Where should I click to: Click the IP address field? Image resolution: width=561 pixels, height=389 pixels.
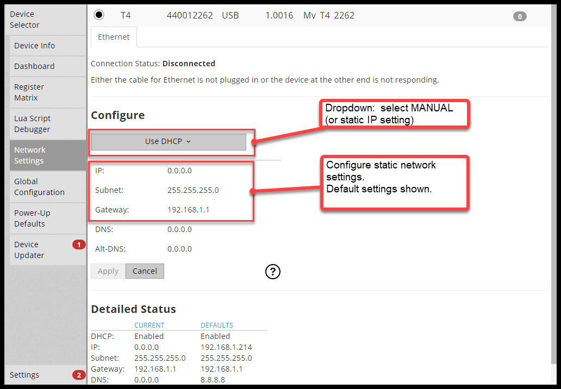coord(179,171)
